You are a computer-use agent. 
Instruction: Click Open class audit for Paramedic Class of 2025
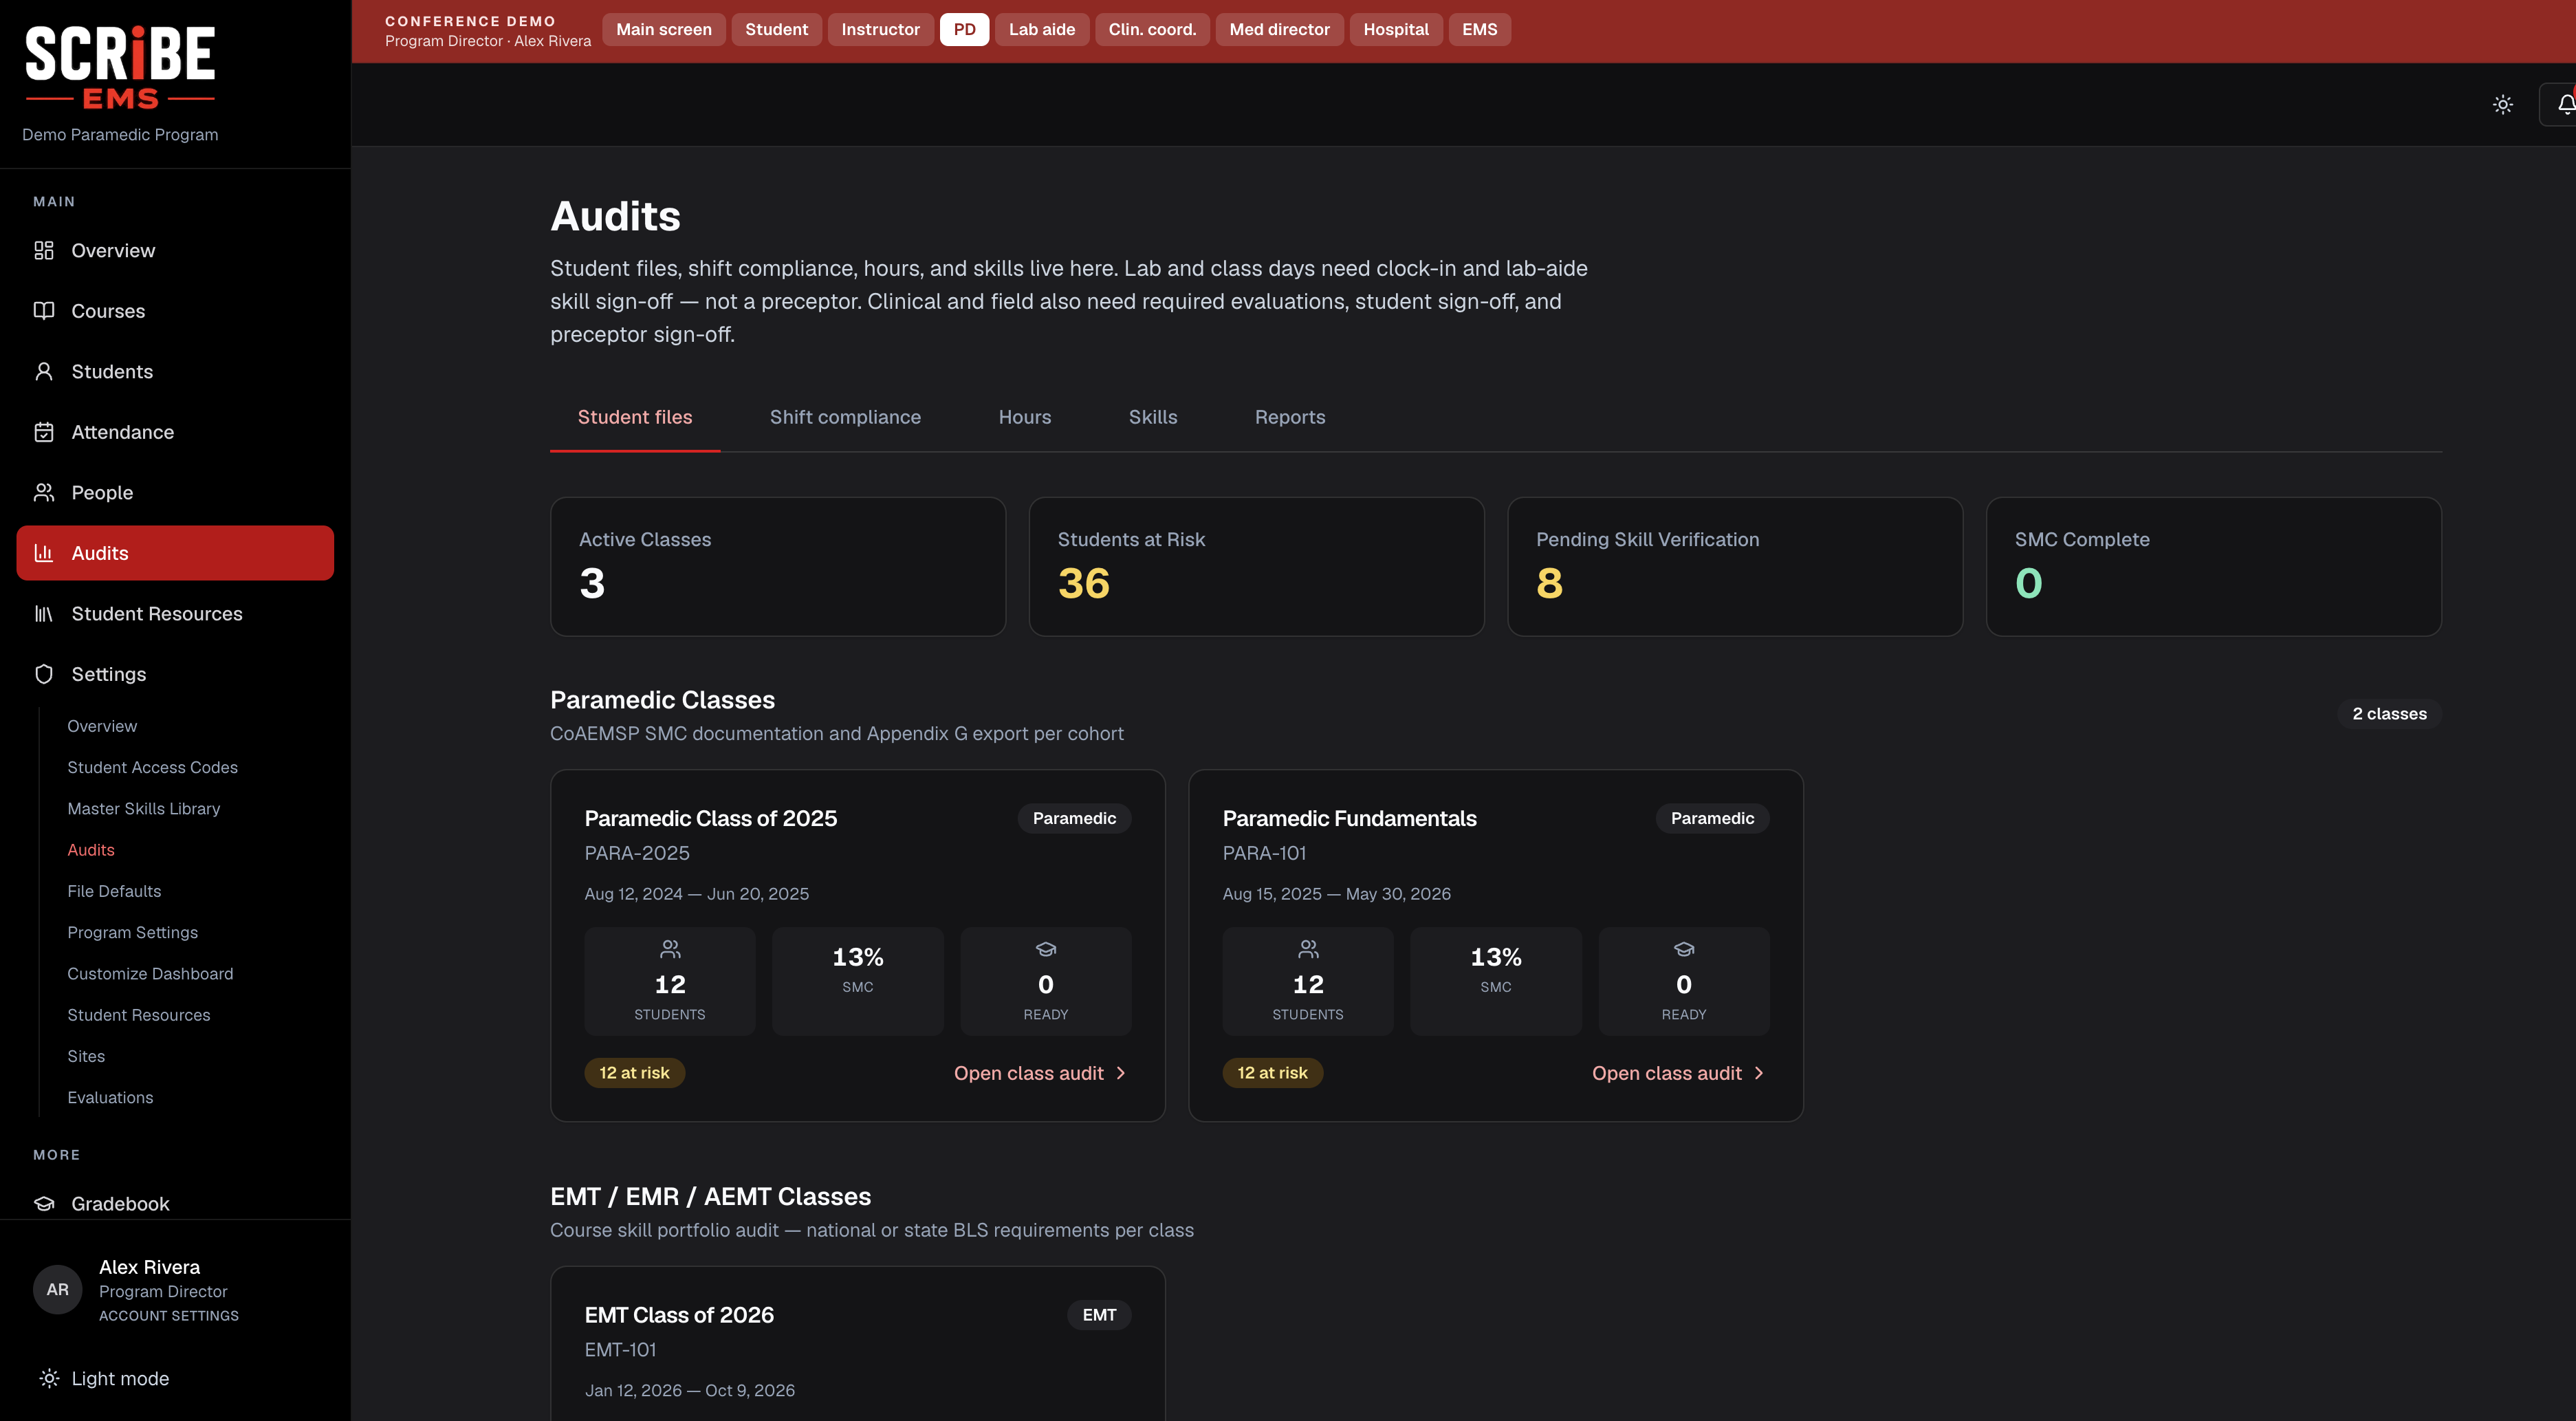point(1040,1073)
